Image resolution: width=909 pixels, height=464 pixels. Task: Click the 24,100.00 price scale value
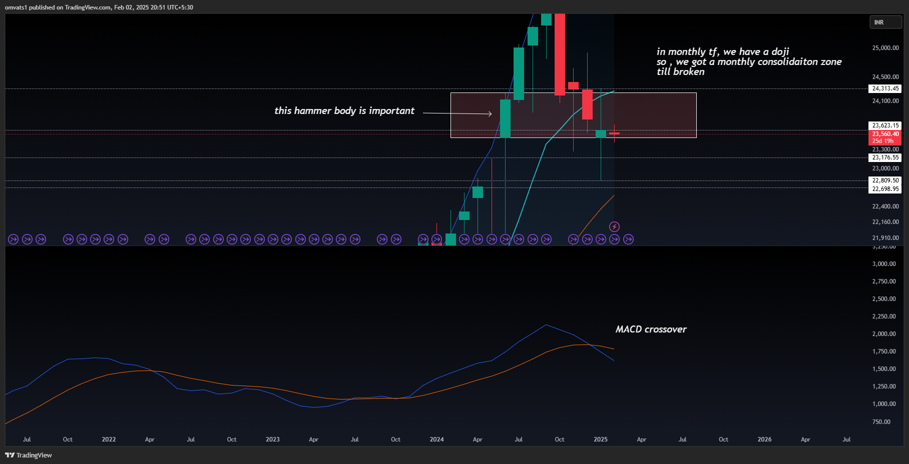[x=885, y=101]
